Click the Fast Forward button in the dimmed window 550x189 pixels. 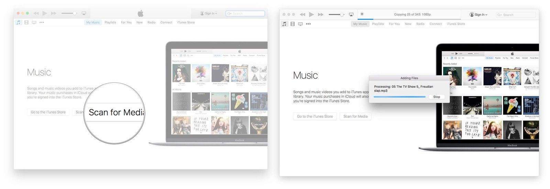(x=54, y=13)
